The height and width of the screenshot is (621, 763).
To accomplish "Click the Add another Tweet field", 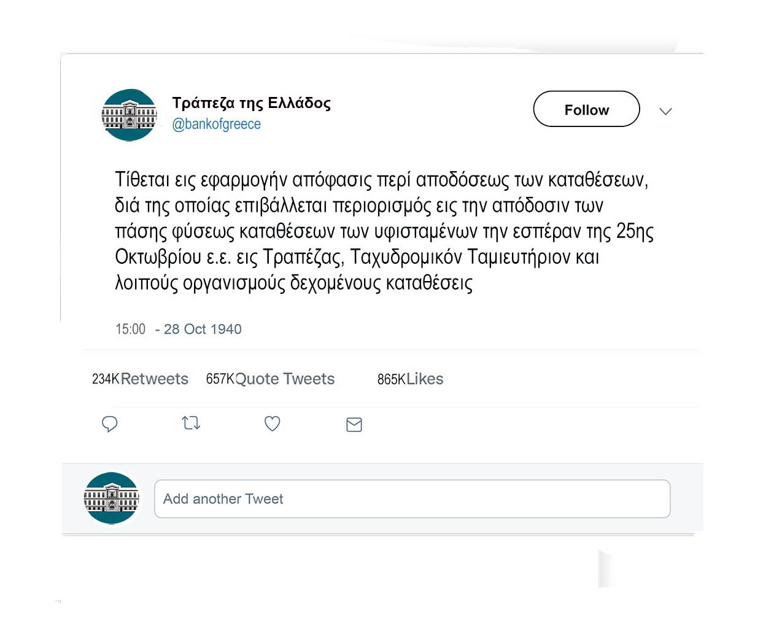I will point(412,499).
